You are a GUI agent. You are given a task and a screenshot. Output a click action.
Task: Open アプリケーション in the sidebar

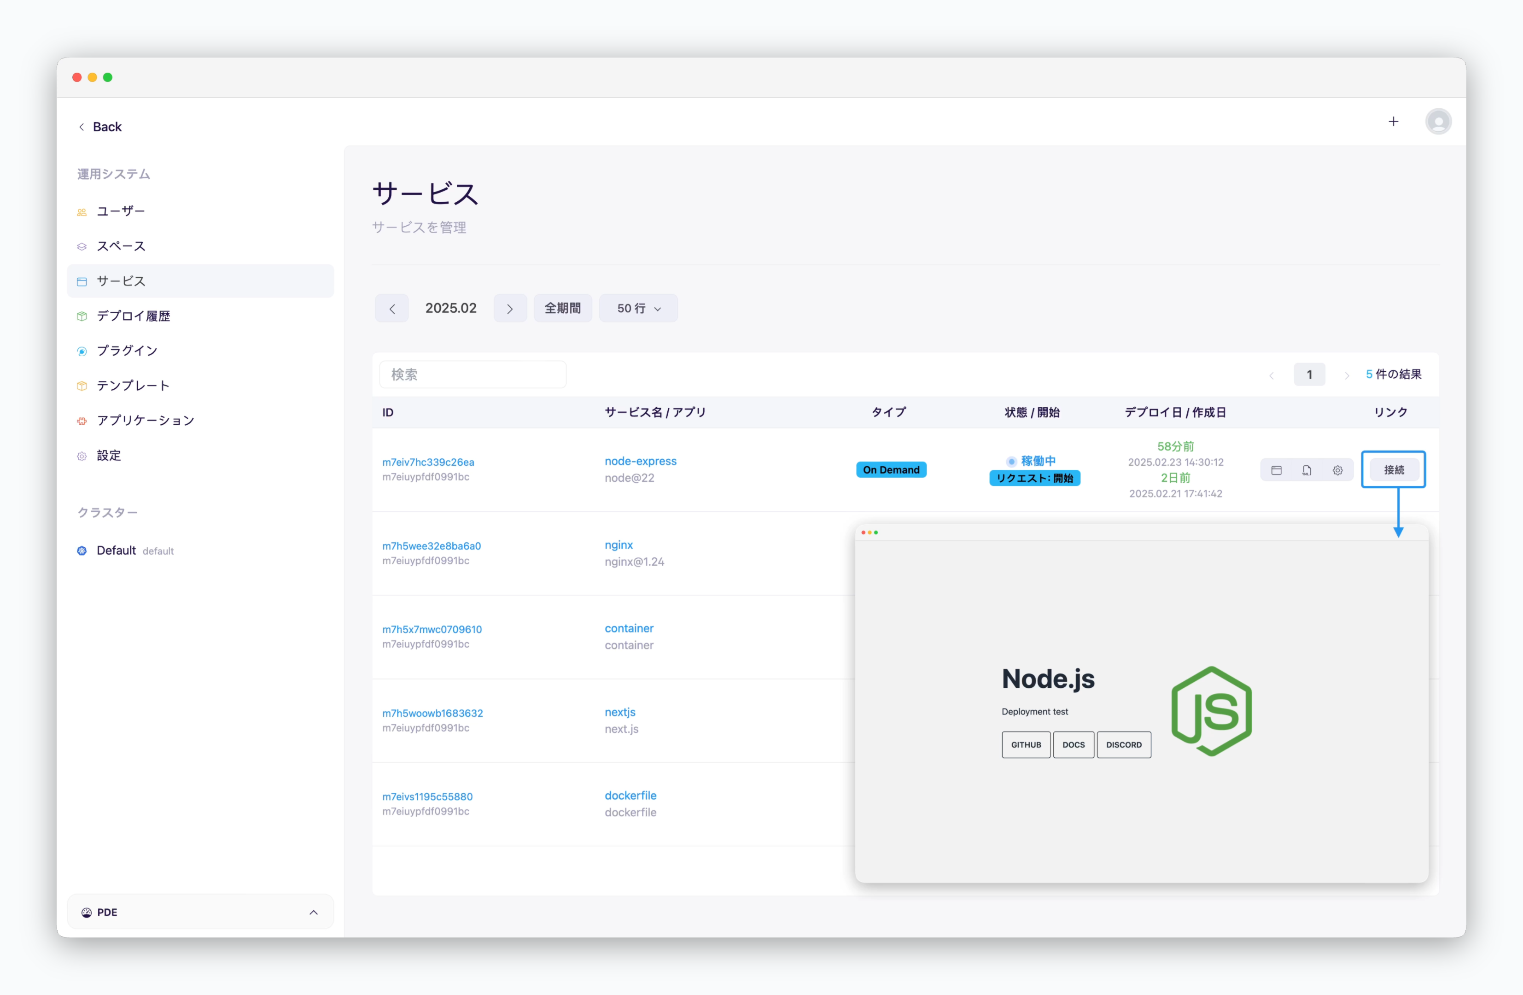[x=200, y=421]
